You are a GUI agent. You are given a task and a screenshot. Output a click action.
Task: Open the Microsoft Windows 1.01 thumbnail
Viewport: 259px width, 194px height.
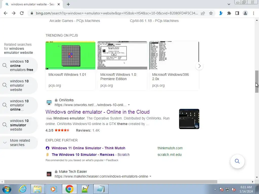70,55
